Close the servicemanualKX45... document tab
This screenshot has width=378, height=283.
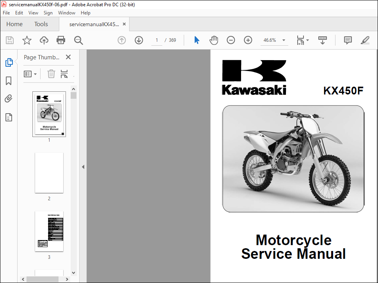pyautogui.click(x=124, y=24)
